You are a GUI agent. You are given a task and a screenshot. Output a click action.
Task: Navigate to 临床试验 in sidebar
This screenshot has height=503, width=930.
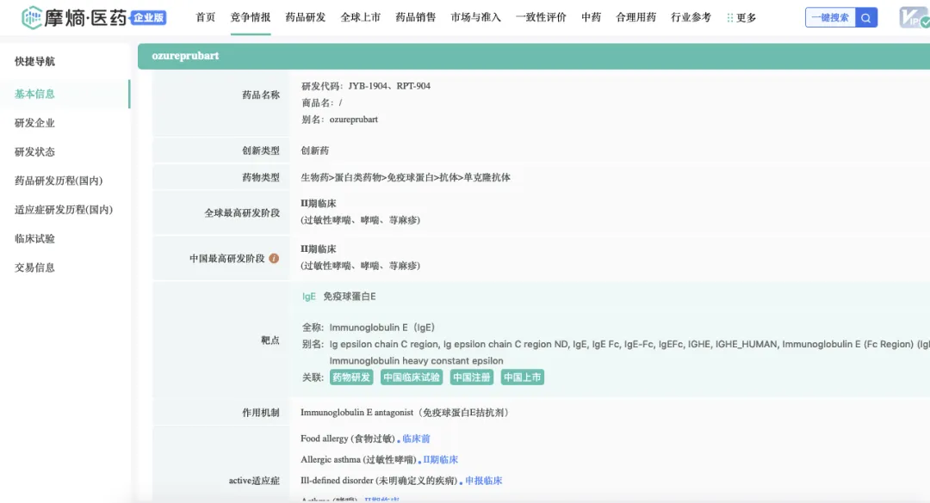pos(34,238)
